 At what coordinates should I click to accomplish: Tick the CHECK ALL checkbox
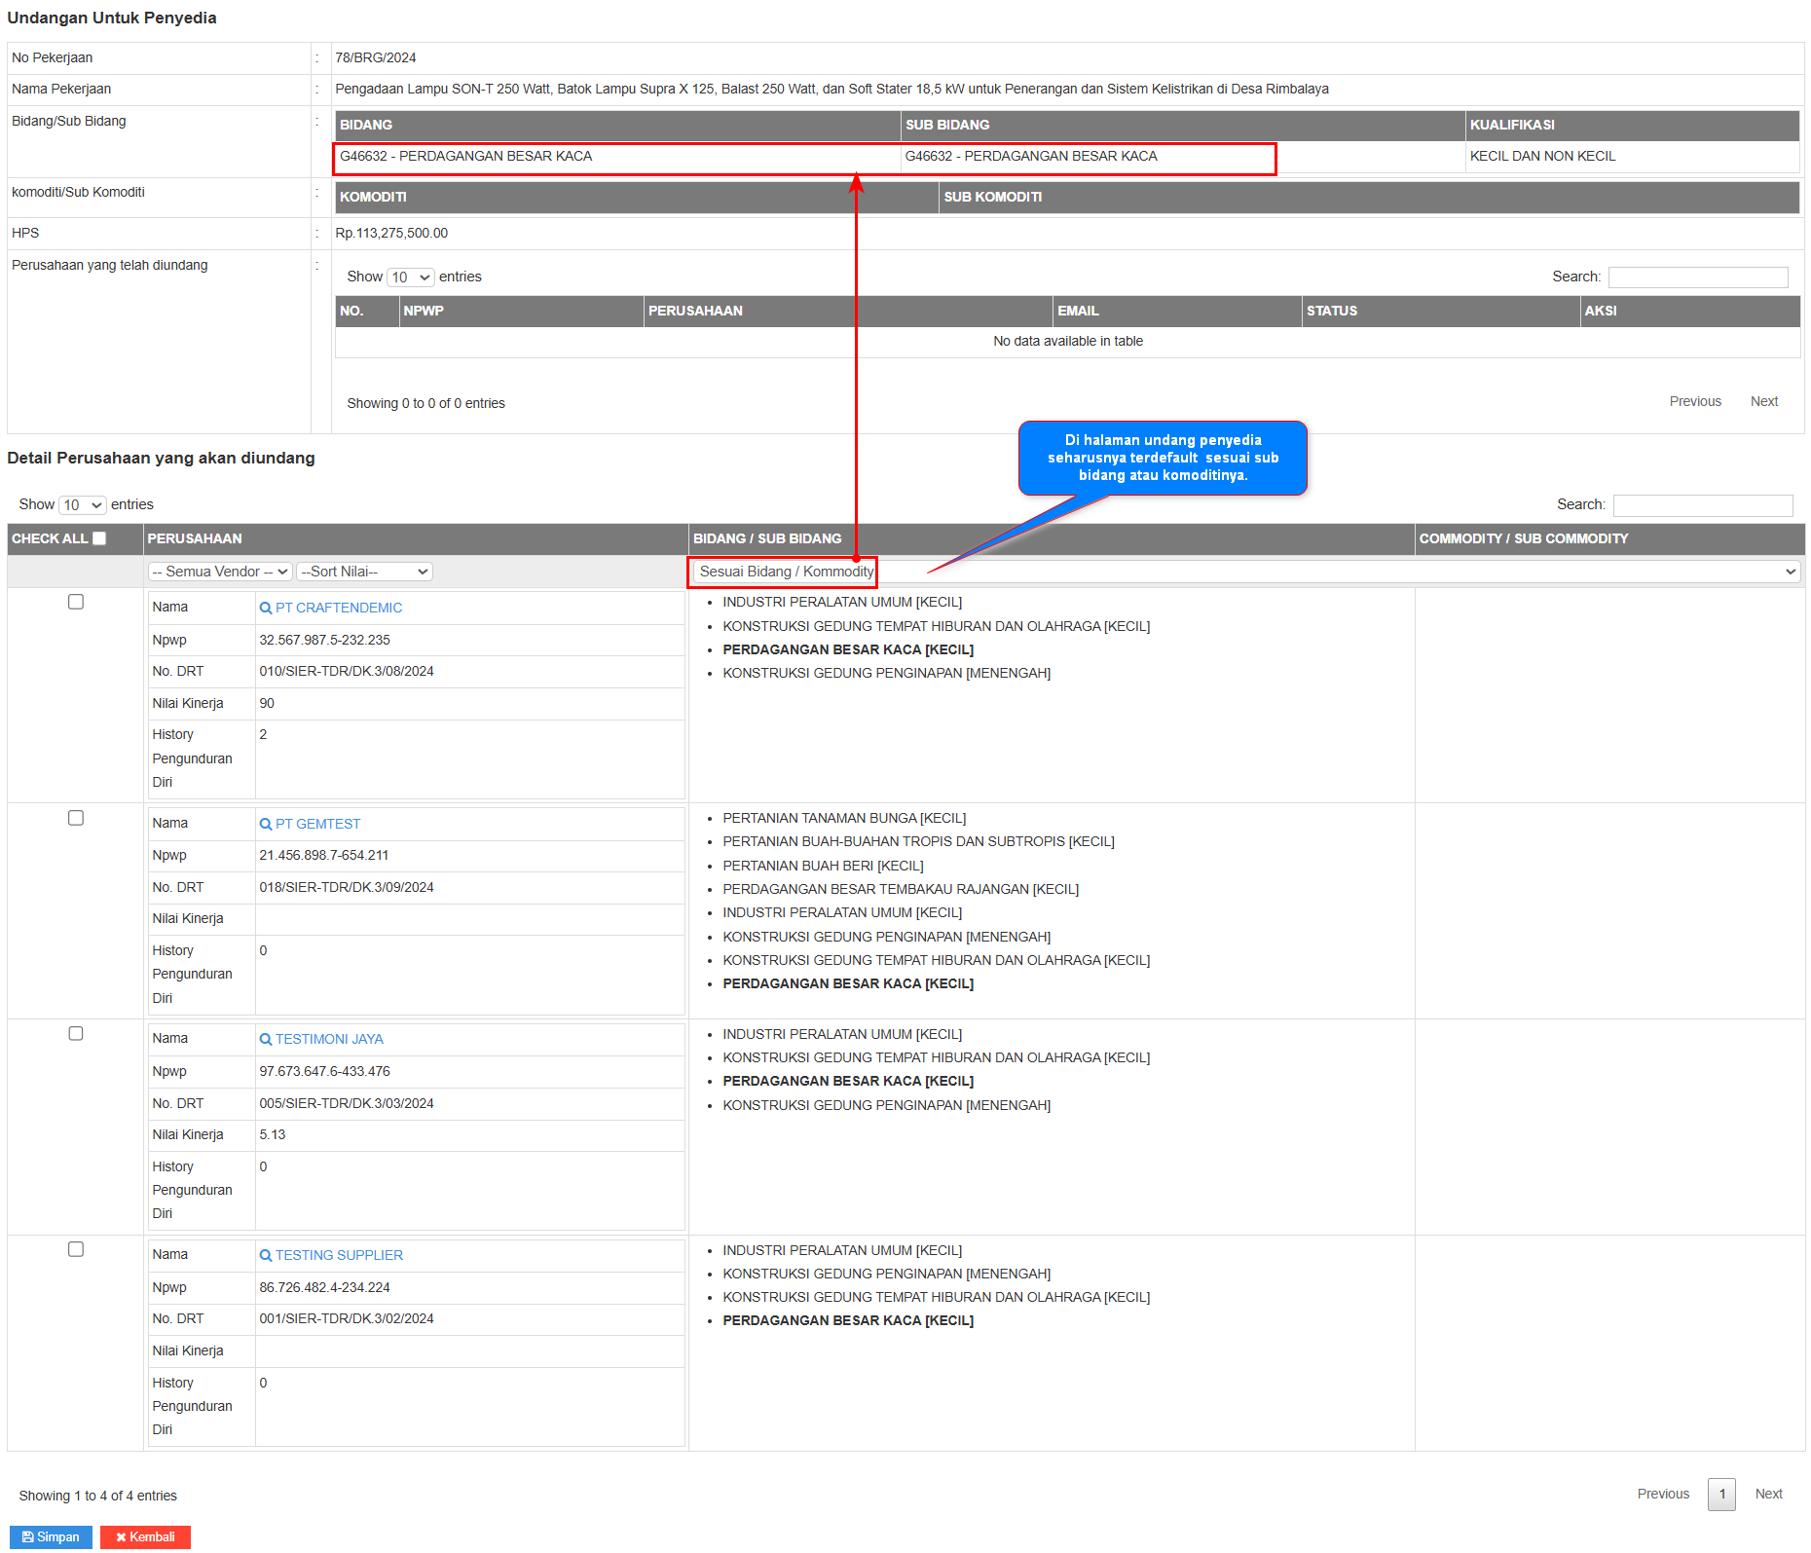(99, 538)
